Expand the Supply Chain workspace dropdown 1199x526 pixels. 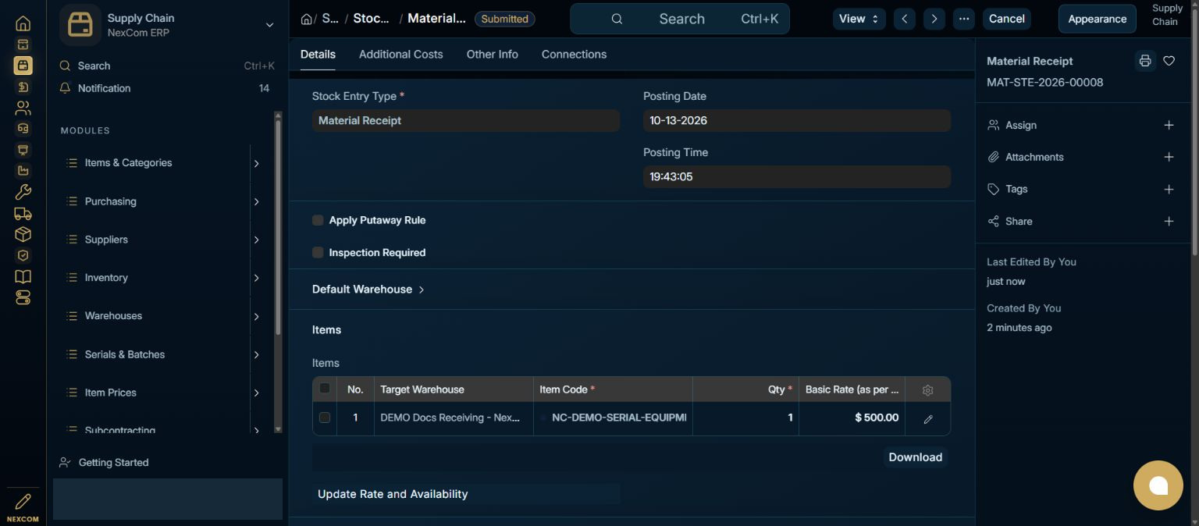(269, 25)
